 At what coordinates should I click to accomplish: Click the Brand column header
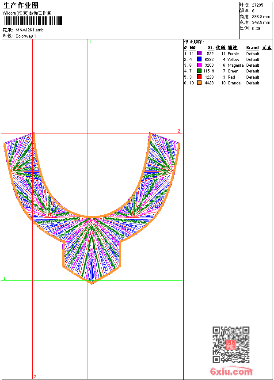coord(252,48)
